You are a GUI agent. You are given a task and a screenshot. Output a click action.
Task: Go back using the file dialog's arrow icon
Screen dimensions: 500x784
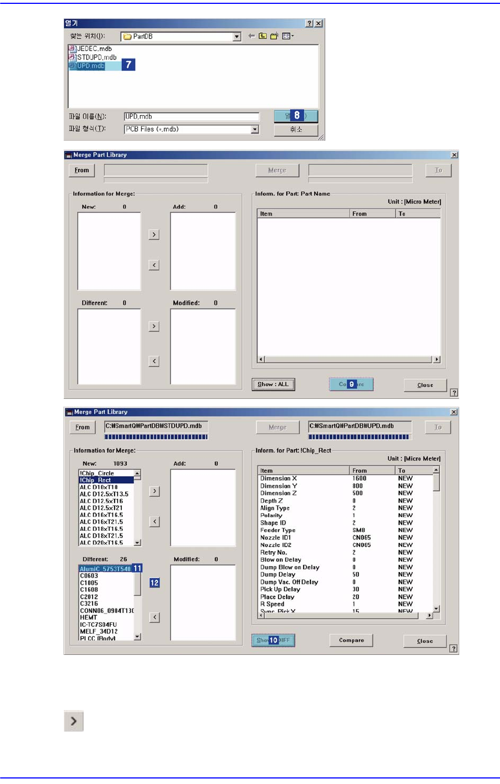[x=251, y=36]
